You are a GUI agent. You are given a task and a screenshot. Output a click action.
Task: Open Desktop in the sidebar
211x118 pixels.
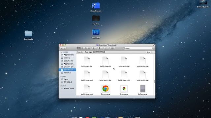tap(67, 58)
